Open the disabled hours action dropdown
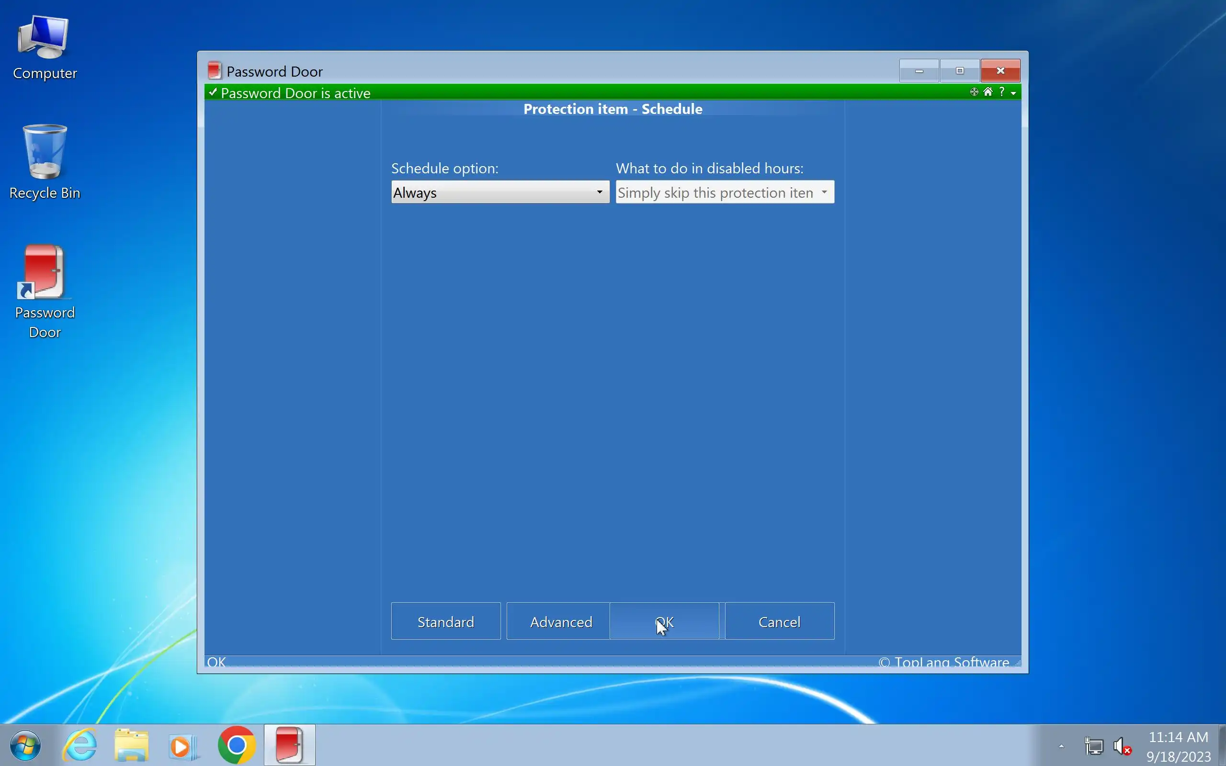1226x766 pixels. 824,192
